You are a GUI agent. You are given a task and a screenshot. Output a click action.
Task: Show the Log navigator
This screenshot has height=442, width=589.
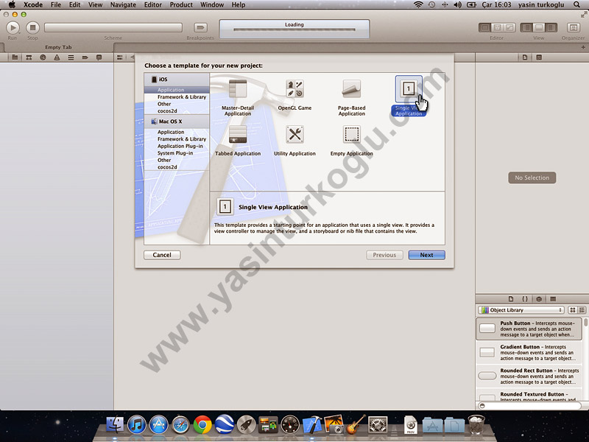pyautogui.click(x=99, y=57)
